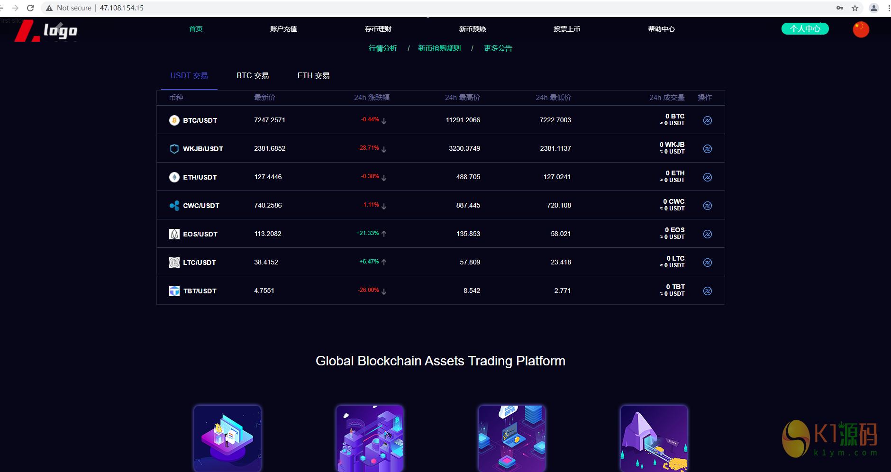Click the ETH 24h low 127.0241

557,177
